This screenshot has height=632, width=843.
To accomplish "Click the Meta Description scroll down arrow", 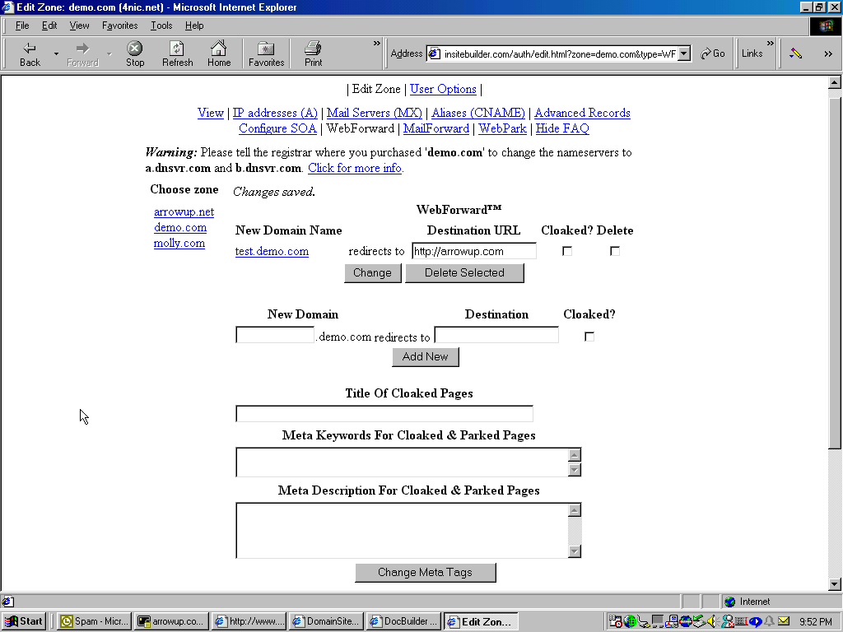I will (574, 551).
